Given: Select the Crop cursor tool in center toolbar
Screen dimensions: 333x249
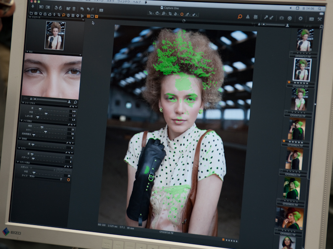Looking at the screenshot, I should (170, 14).
